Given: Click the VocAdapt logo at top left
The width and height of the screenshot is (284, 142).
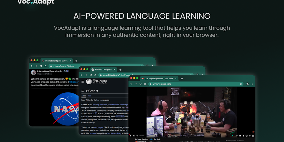Looking at the screenshot, I should [x=36, y=2].
